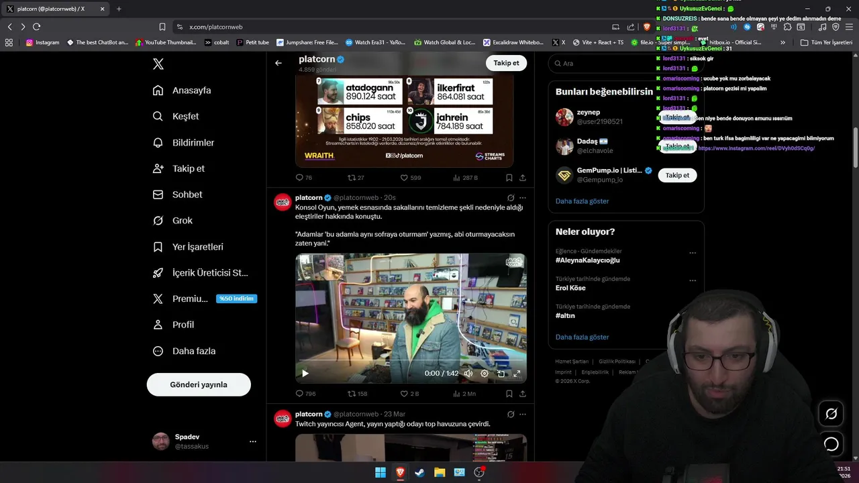Like the tweet with 599 likes
The width and height of the screenshot is (859, 483).
click(x=411, y=178)
